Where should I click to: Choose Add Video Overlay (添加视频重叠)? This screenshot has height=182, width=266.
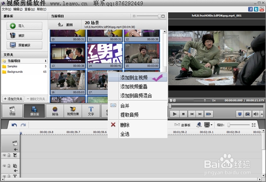click(137, 87)
